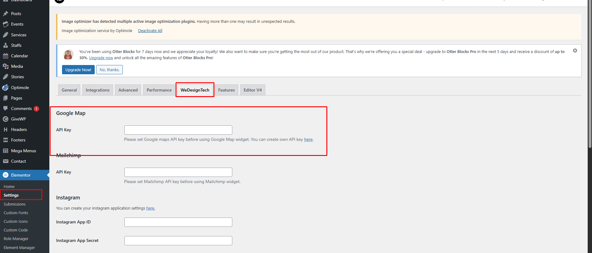592x253 pixels.
Task: Open the Role Manager submenu item
Action: click(x=16, y=239)
